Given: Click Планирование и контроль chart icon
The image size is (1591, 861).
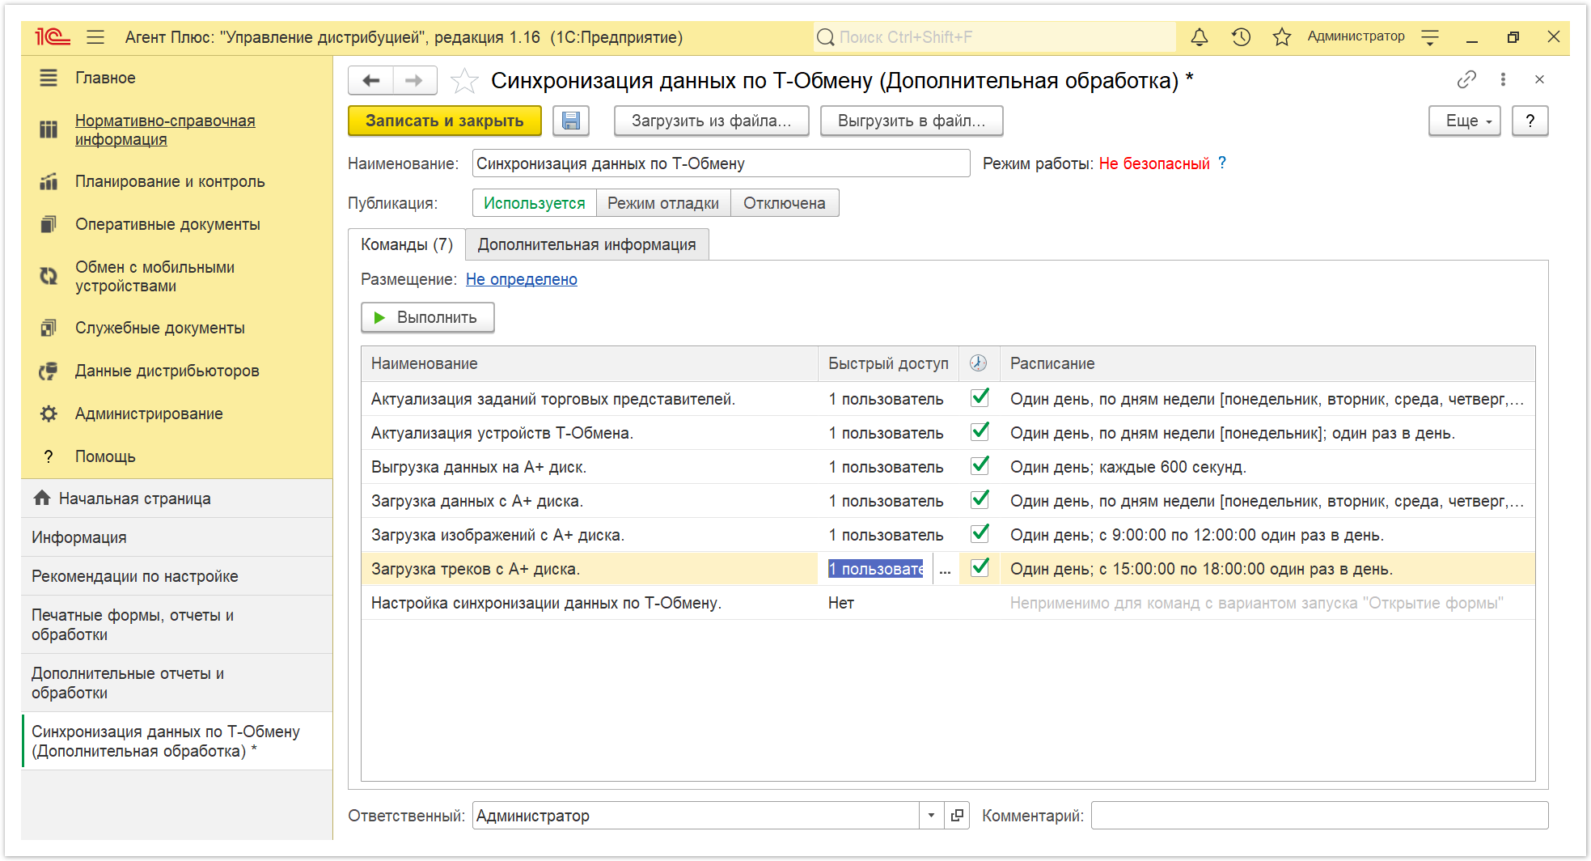Looking at the screenshot, I should [x=49, y=181].
